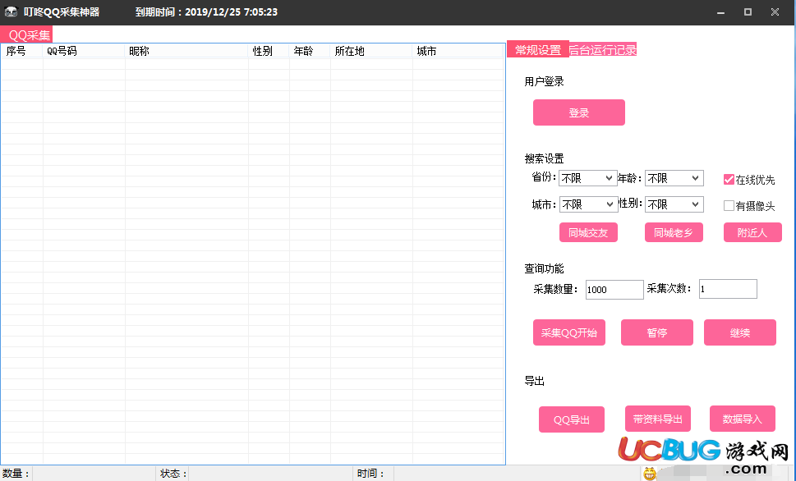Click the 数据导入 button
Screen dimensions: 796x481
pyautogui.click(x=742, y=419)
